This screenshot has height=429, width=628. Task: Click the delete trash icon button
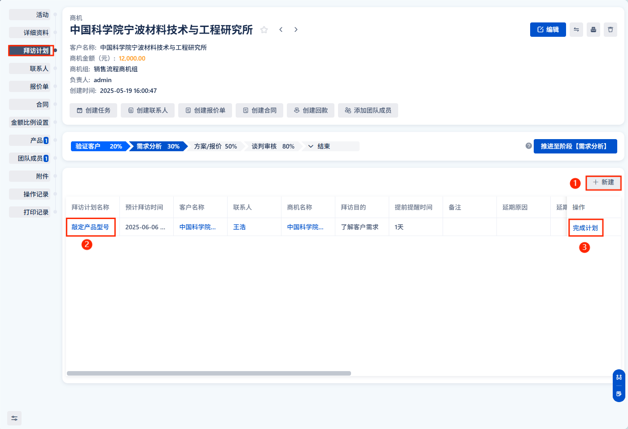[610, 30]
